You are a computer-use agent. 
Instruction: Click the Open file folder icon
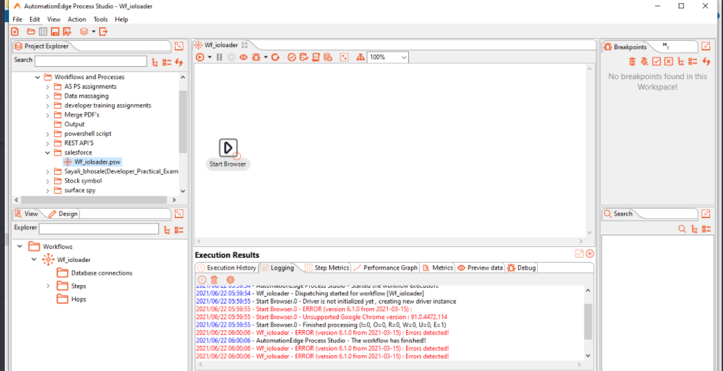tap(31, 31)
